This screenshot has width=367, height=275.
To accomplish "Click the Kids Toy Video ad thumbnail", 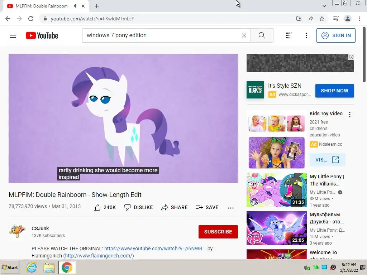I will 276,140.
